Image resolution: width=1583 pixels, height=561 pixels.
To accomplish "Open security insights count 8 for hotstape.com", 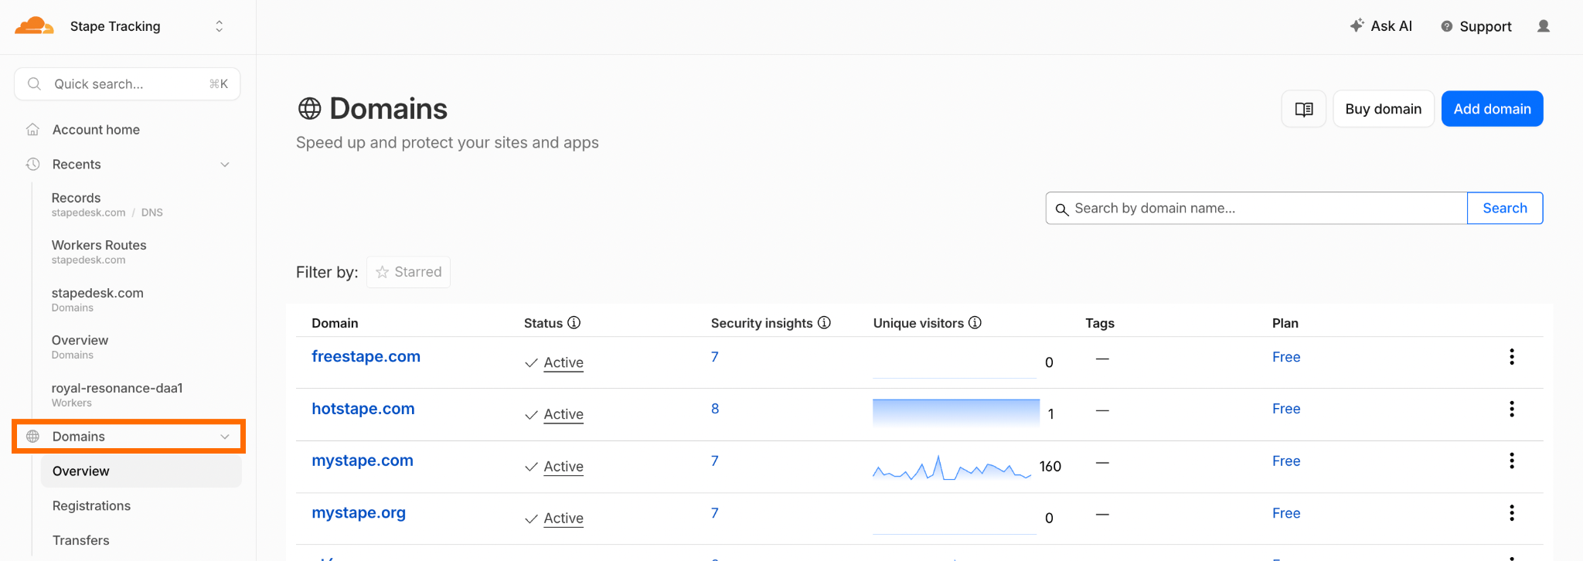I will pos(715,409).
